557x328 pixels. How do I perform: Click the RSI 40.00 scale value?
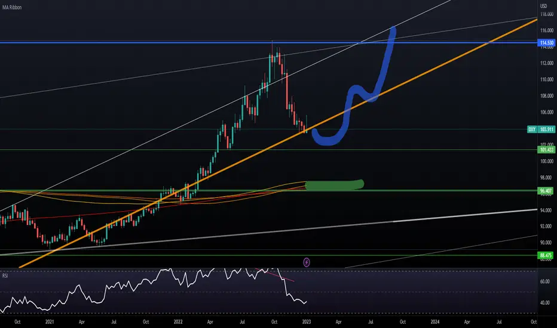point(545,303)
